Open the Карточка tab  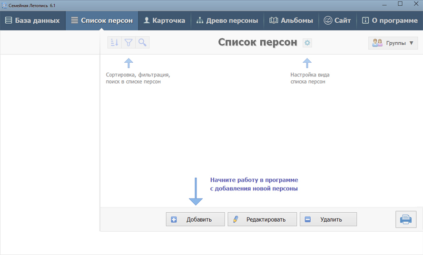click(x=165, y=20)
